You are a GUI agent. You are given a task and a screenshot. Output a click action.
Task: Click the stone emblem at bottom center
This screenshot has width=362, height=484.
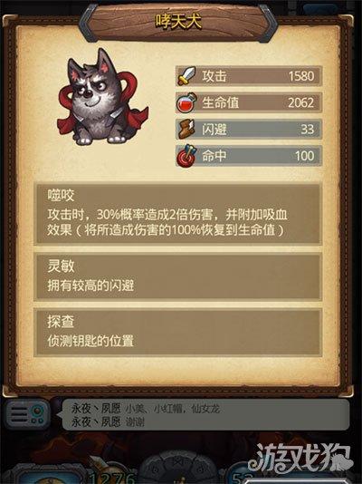coord(178,468)
